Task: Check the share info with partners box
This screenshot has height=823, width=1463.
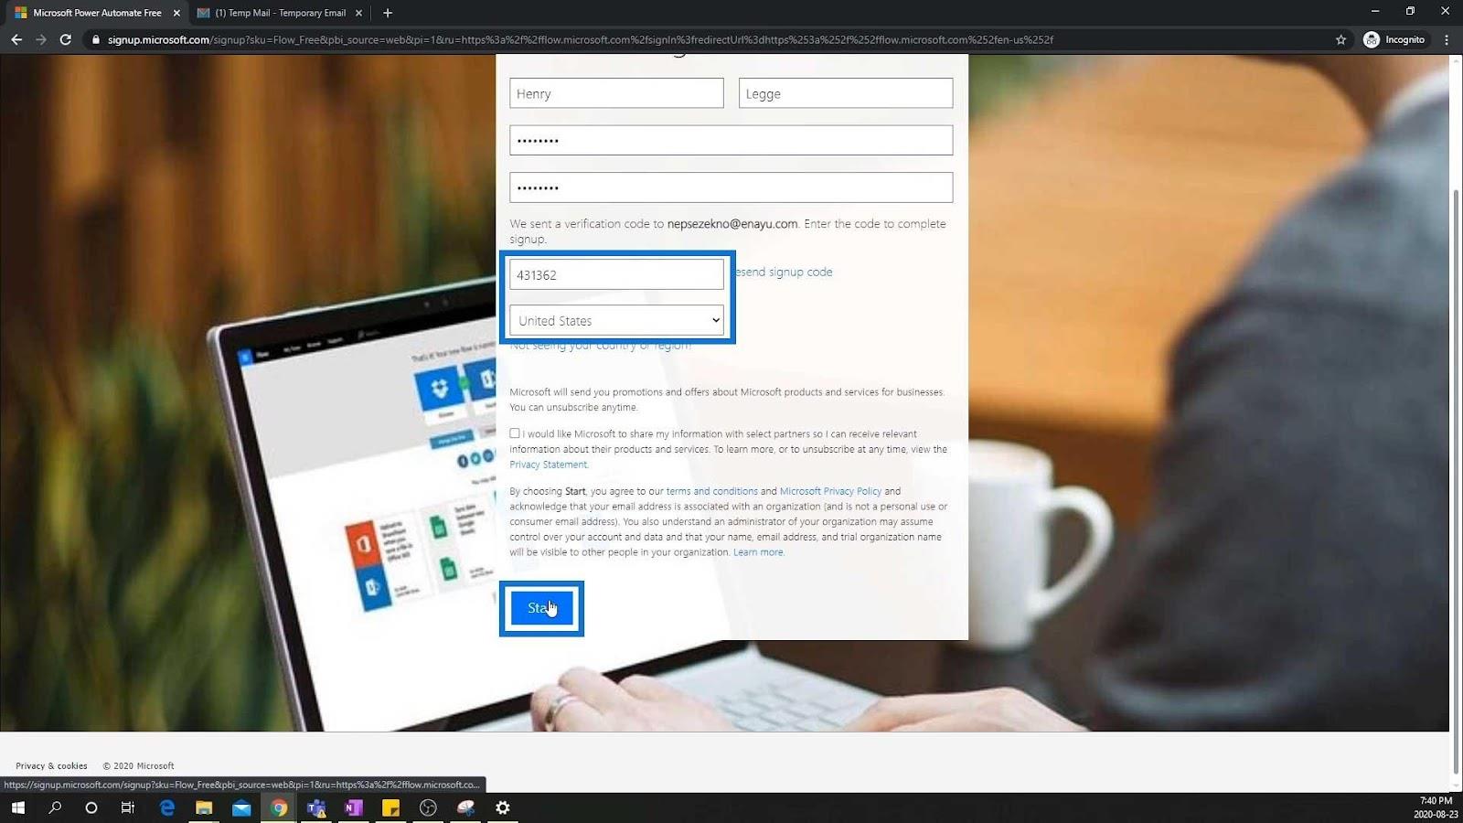Action: 515,433
